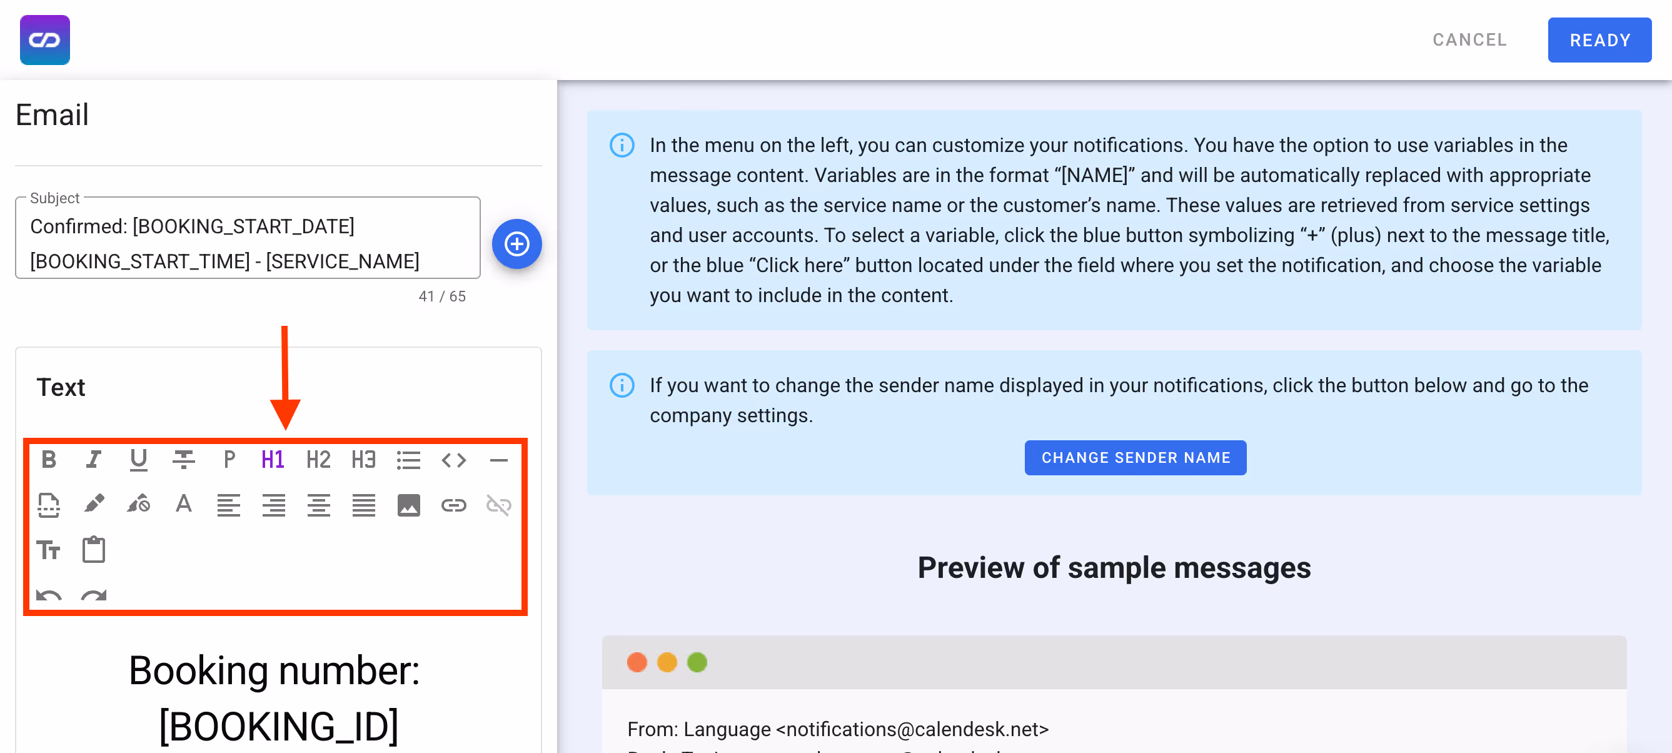The height and width of the screenshot is (753, 1672).
Task: Click the Calendesk logo
Action: pos(45,40)
